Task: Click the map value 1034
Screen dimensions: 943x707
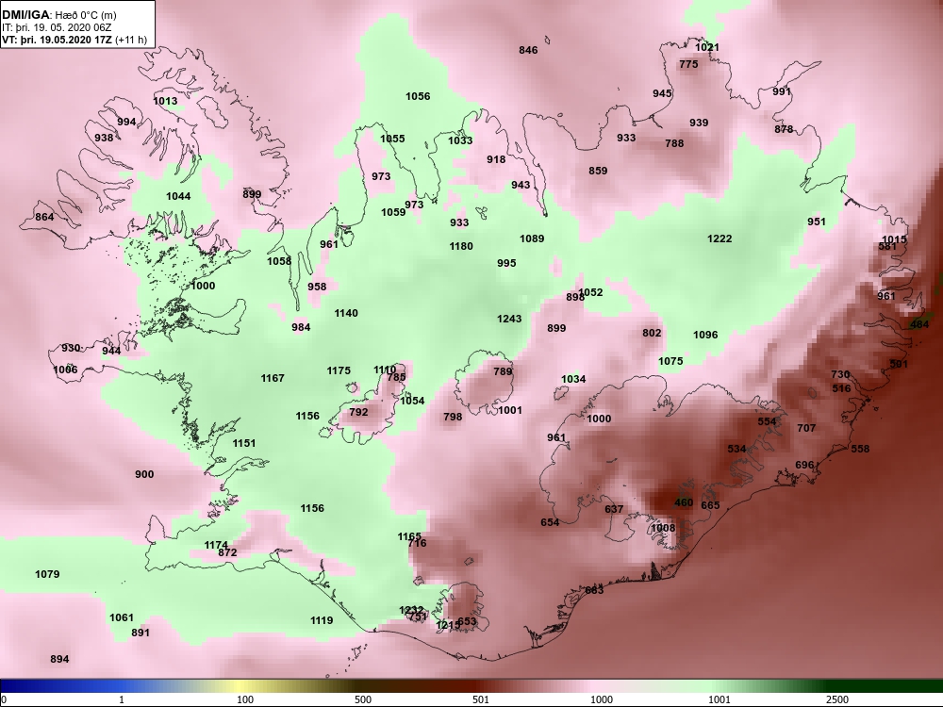Action: point(573,379)
